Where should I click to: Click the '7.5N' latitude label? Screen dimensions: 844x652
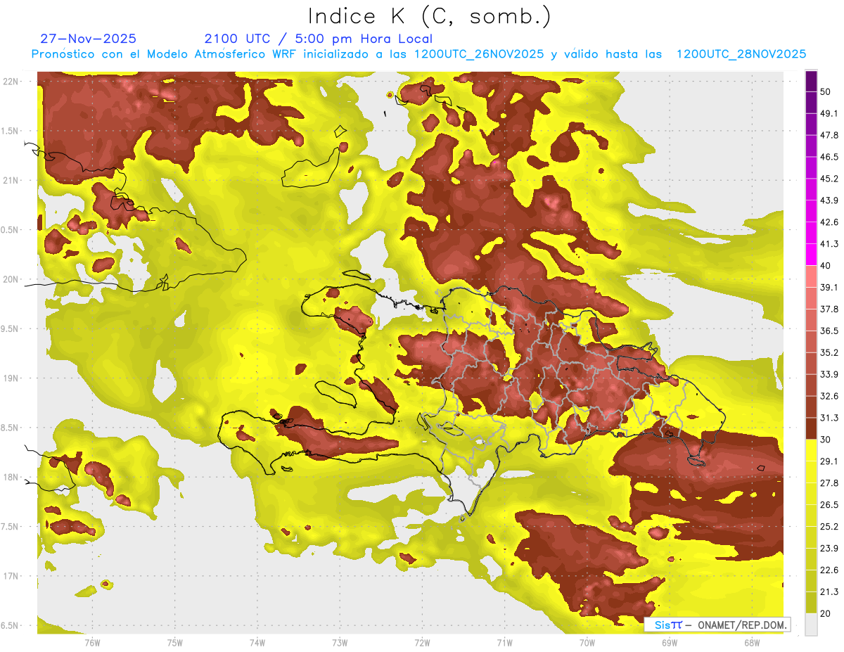point(10,526)
